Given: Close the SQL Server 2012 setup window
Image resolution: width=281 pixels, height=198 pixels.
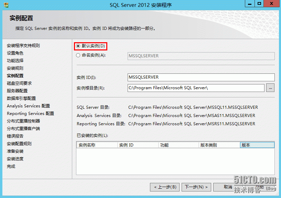Looking at the screenshot, I should tap(272, 3).
